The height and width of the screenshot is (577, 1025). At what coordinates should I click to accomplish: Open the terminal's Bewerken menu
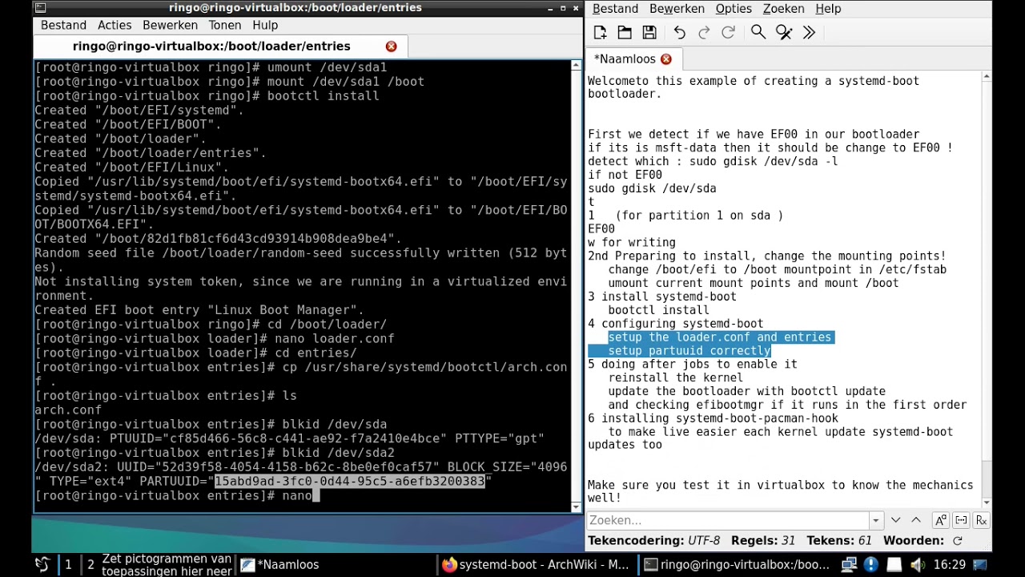pyautogui.click(x=170, y=26)
